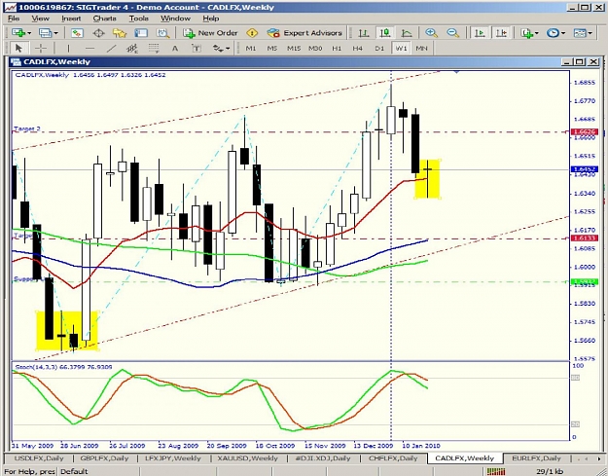Select the equidistant channel tool
This screenshot has height=476, width=608.
(132, 48)
